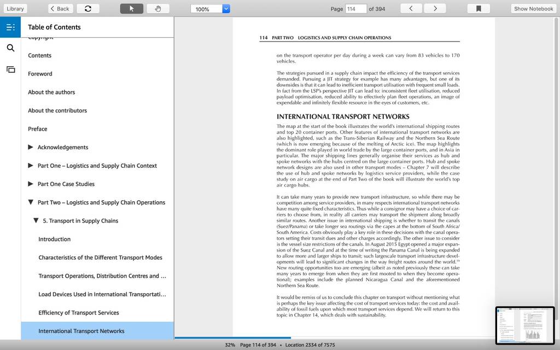Open the flashcards icon in the sidebar
Viewport: 560px width, 350px height.
pos(11,69)
